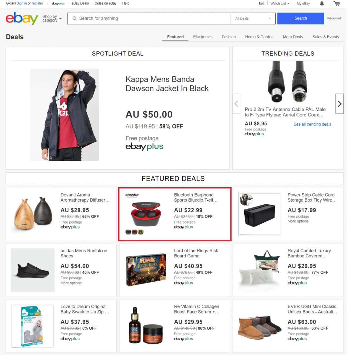Click the Sign in link
The width and height of the screenshot is (348, 356).
[22, 3]
